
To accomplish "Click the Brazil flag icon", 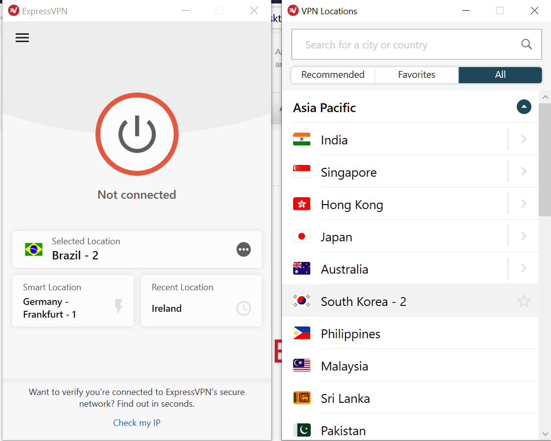I will pyautogui.click(x=34, y=250).
